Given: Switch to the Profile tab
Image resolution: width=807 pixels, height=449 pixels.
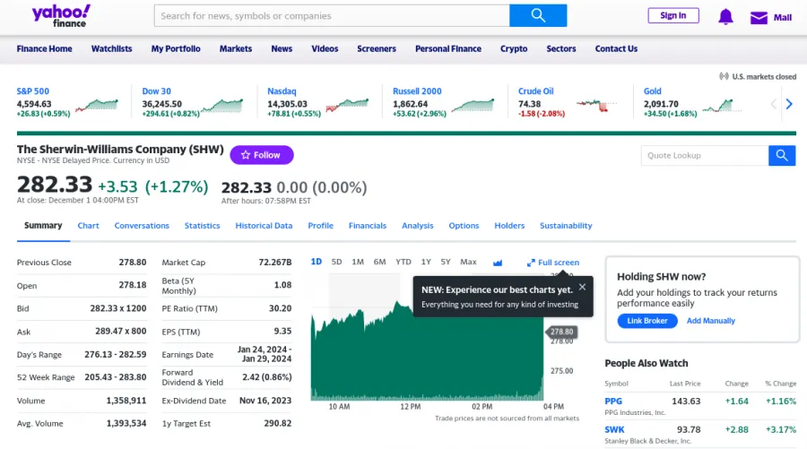Looking at the screenshot, I should [321, 226].
